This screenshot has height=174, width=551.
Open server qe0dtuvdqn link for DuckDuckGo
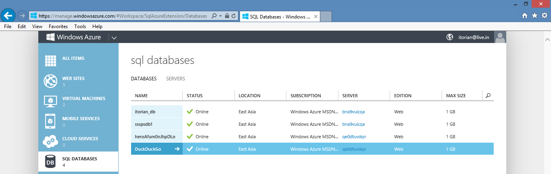coord(354,149)
